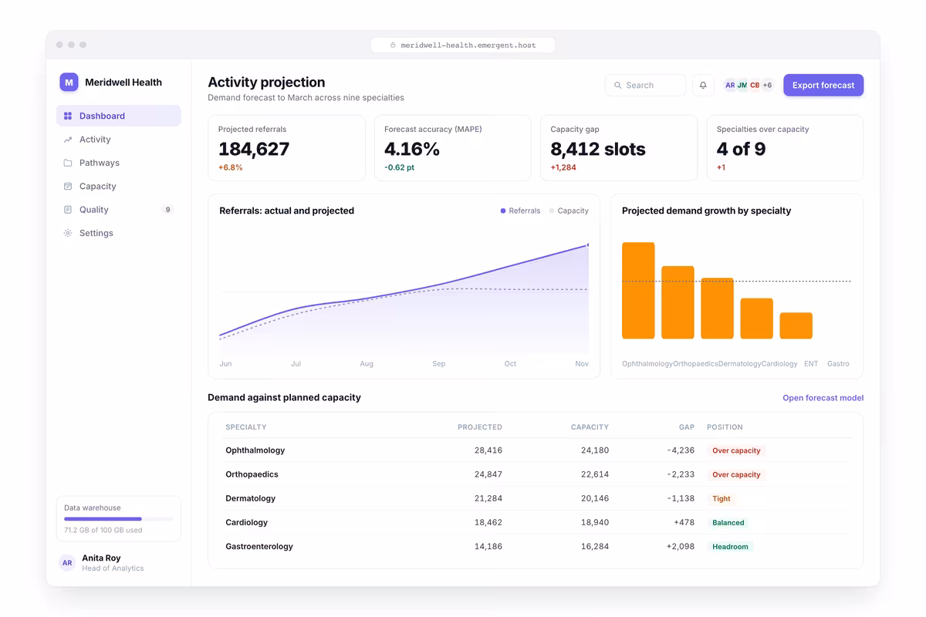This screenshot has height=617, width=926.
Task: Click the Quality badge showing 9
Action: (167, 210)
